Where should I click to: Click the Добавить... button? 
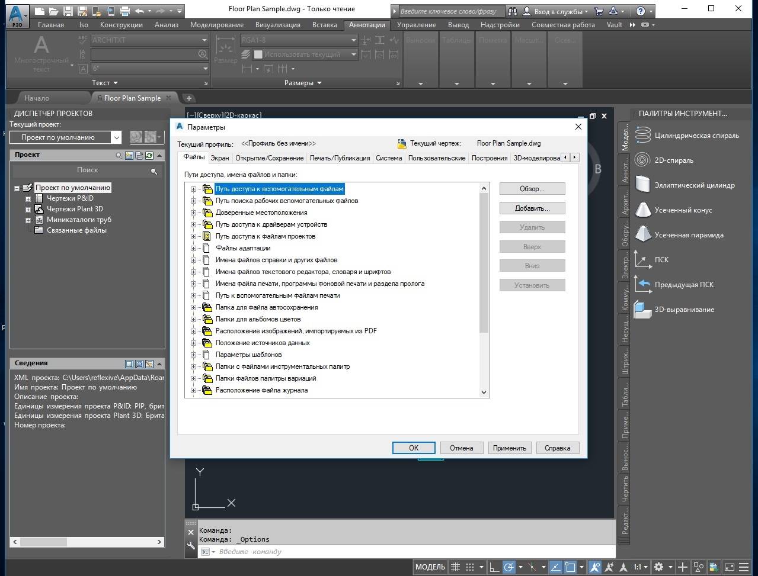(x=532, y=208)
